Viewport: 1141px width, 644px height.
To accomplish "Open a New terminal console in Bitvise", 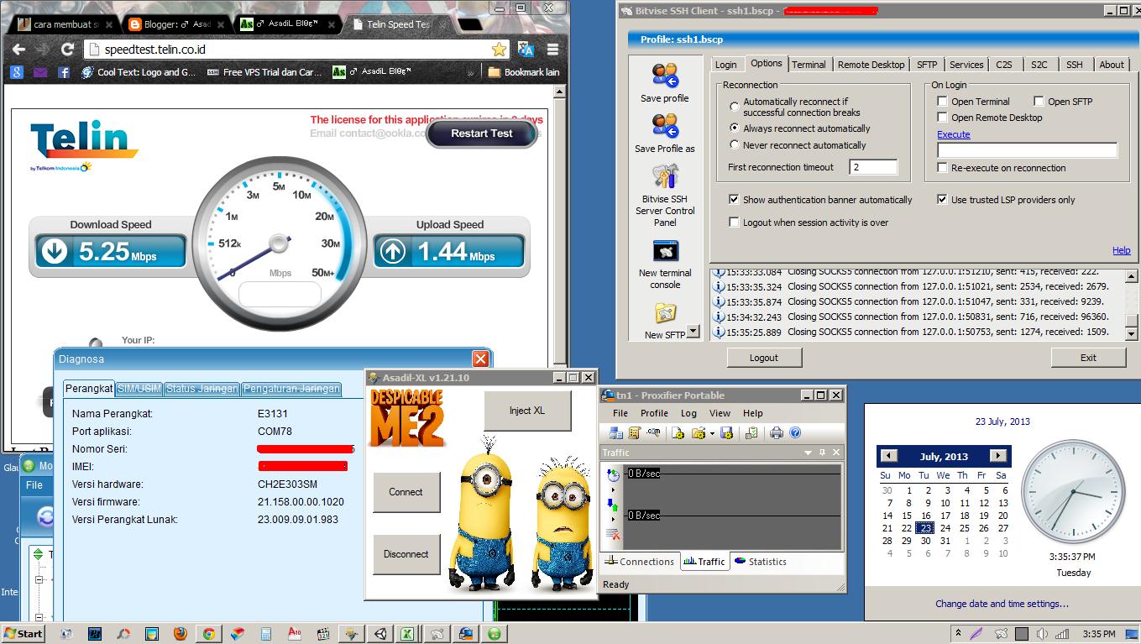I will point(665,251).
